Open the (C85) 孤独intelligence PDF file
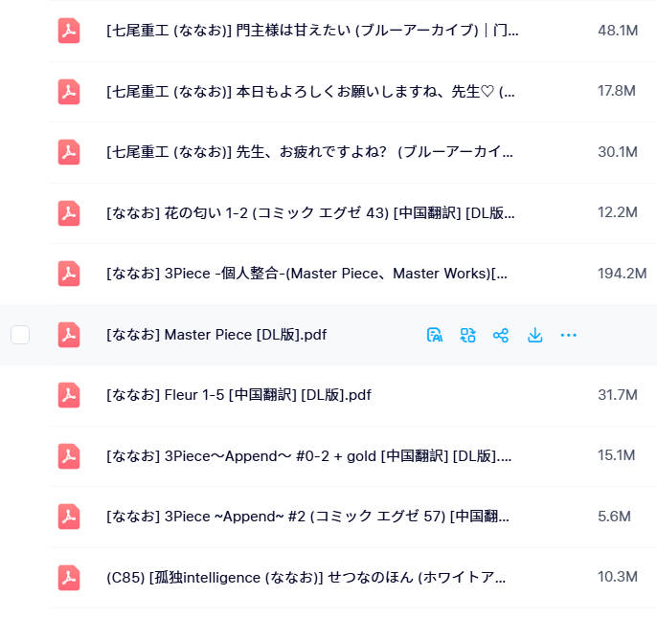Screen dimensions: 657x617 coord(306,577)
